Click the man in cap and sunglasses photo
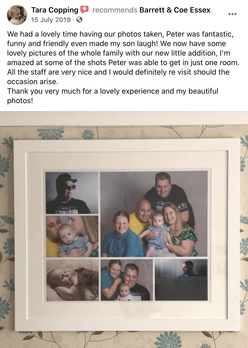Viewport: 248px width, 348px height. coord(72,193)
